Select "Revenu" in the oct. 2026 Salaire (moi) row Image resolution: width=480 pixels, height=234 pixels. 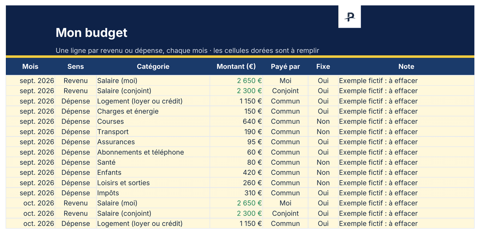(x=76, y=203)
